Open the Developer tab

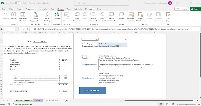90,9
